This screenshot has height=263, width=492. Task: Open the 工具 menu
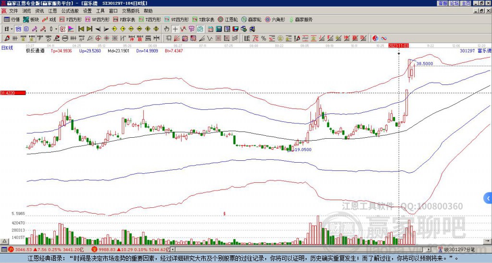100,11
